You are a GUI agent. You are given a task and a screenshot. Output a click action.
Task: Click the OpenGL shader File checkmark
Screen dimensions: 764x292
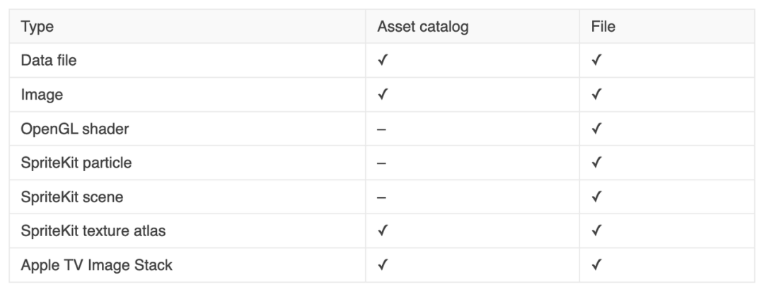[x=596, y=129]
